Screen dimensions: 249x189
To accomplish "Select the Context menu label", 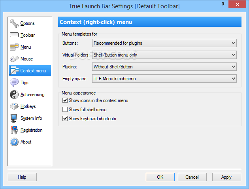I will coord(33,71).
